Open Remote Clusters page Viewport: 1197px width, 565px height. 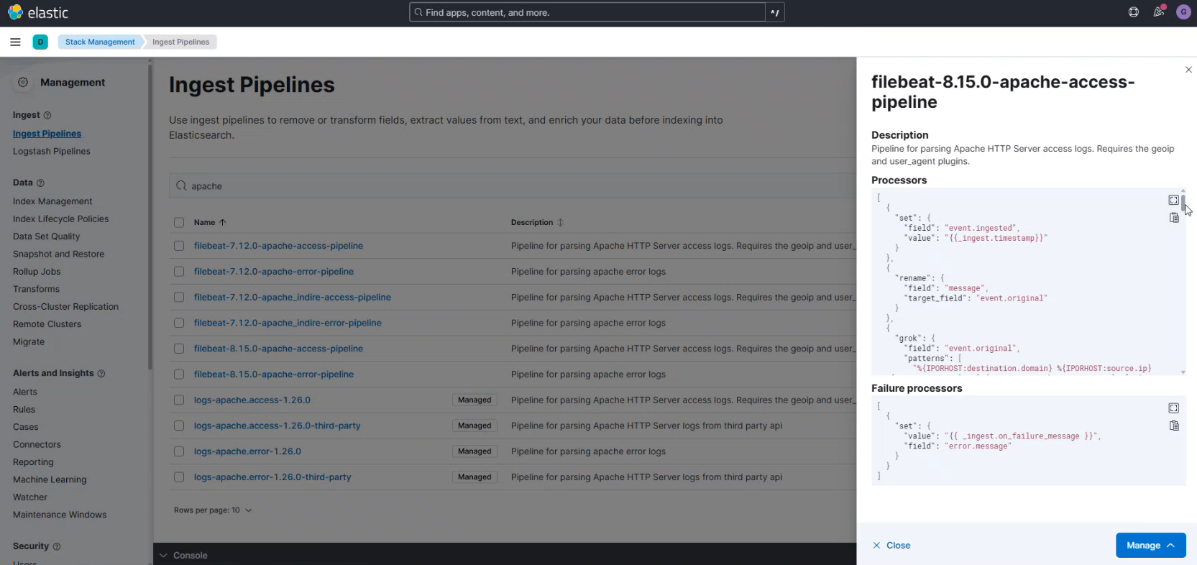[x=47, y=324]
